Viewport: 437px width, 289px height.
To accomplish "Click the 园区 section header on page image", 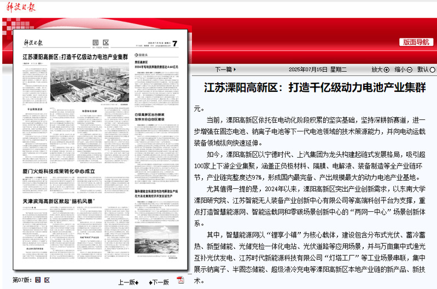I will pyautogui.click(x=100, y=43).
